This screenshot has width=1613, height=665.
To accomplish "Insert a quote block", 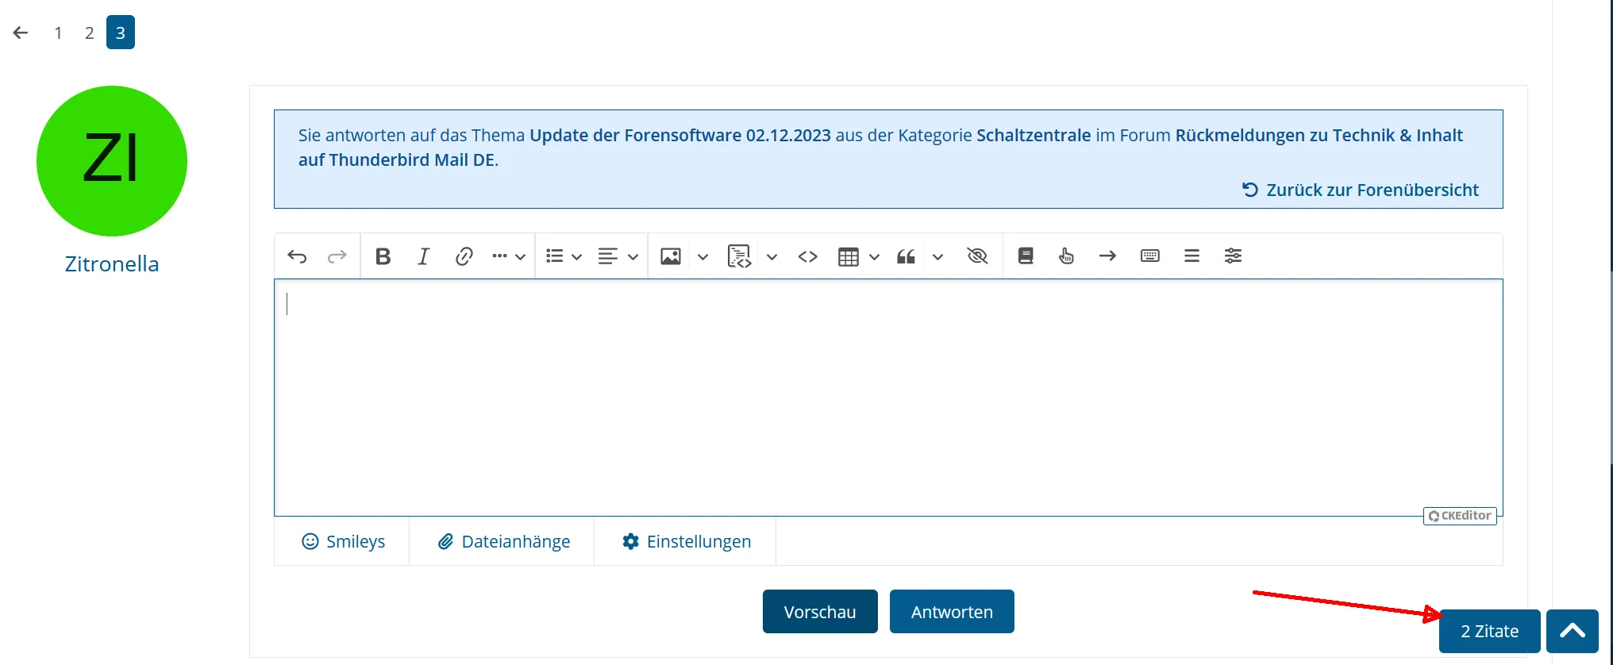I will [x=906, y=256].
